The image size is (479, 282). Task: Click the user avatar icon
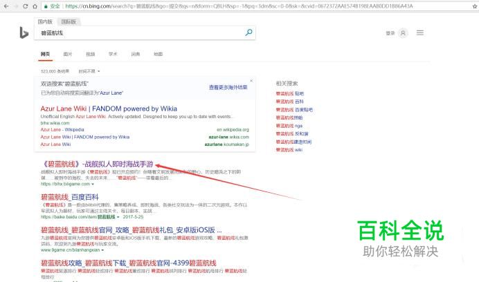click(404, 33)
